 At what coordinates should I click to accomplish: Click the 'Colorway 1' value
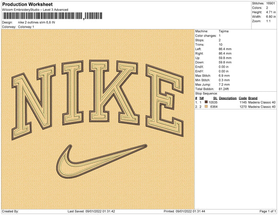point(26,27)
